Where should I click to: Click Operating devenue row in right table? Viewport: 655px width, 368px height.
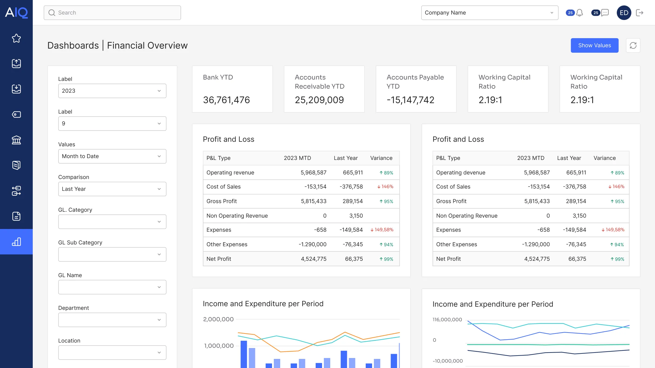pyautogui.click(x=531, y=173)
